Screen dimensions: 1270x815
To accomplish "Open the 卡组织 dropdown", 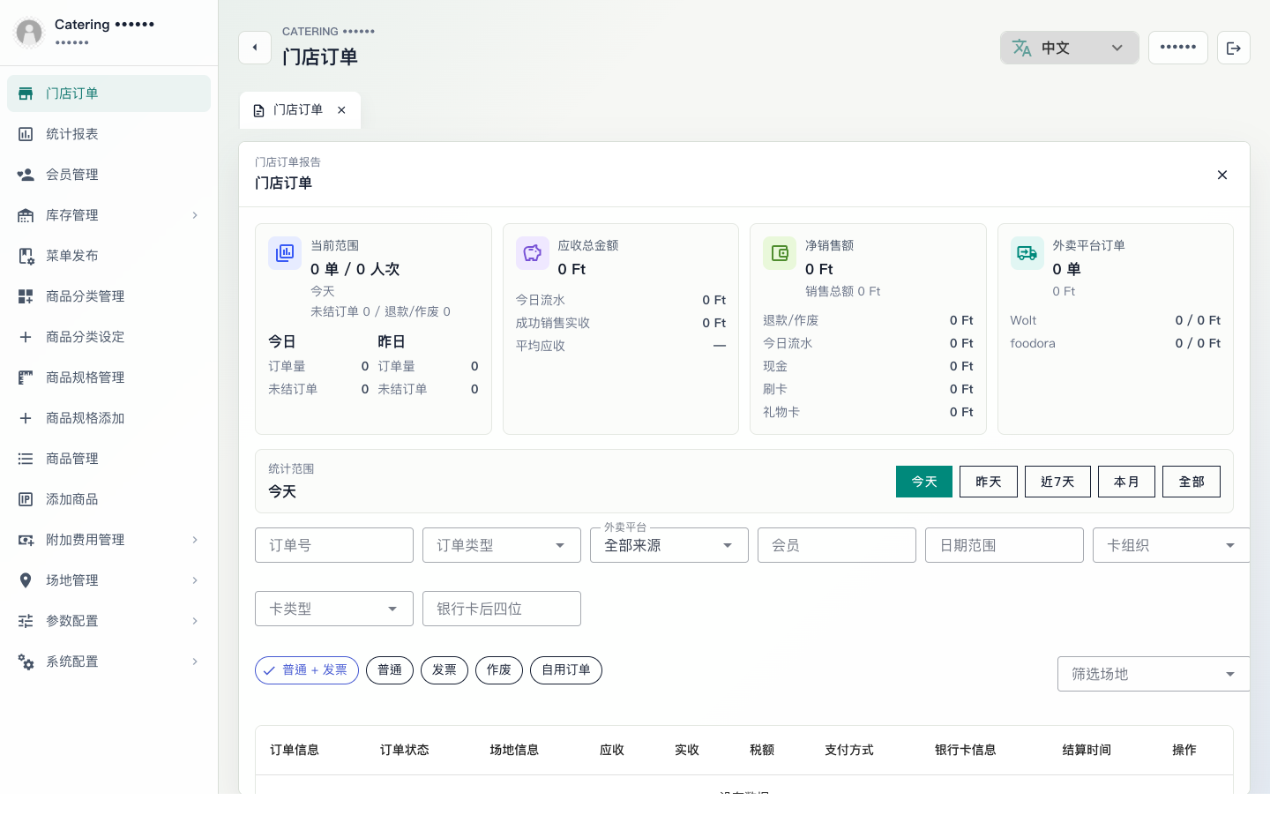I will pyautogui.click(x=1171, y=545).
